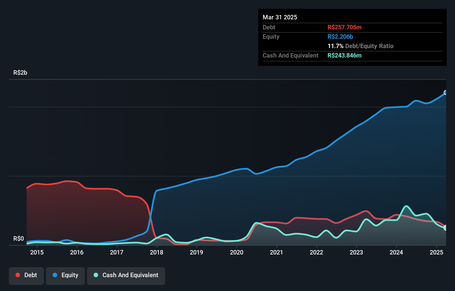Toggle the Equity series legend button
Screen dimensions: 455x291
[x=65, y=276]
